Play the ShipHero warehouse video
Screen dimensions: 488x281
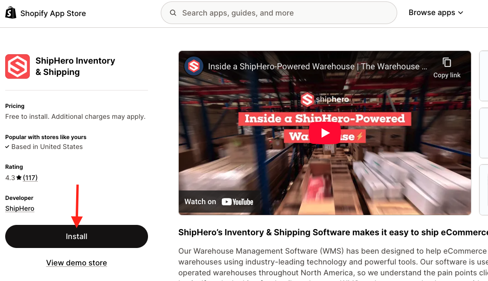pos(324,133)
